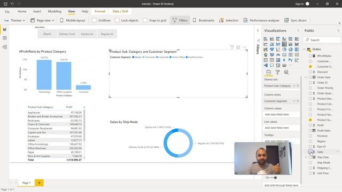
Task: Select the treemap visualization
Action: click(x=297, y=50)
